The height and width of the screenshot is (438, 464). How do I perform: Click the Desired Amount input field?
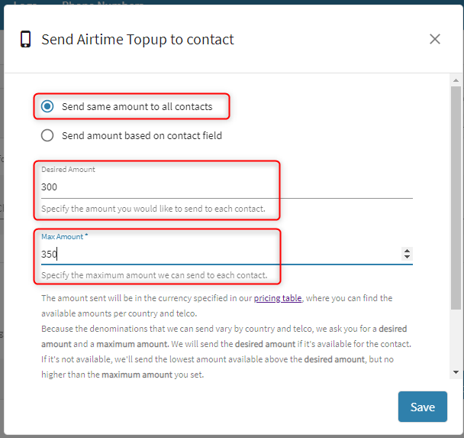pyautogui.click(x=227, y=187)
